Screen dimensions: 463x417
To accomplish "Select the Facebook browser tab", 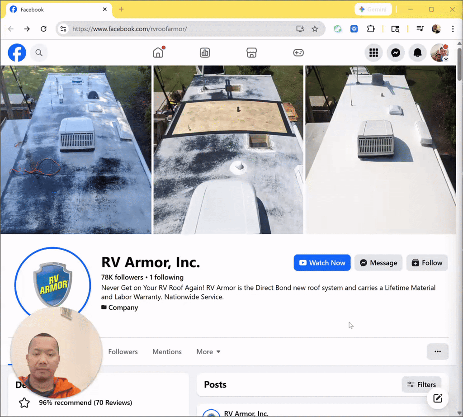I will click(x=59, y=9).
